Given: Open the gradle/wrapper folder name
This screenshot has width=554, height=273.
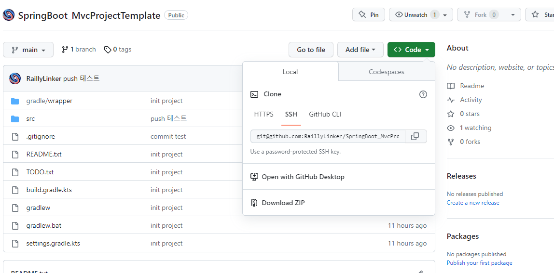Looking at the screenshot, I should tap(49, 101).
